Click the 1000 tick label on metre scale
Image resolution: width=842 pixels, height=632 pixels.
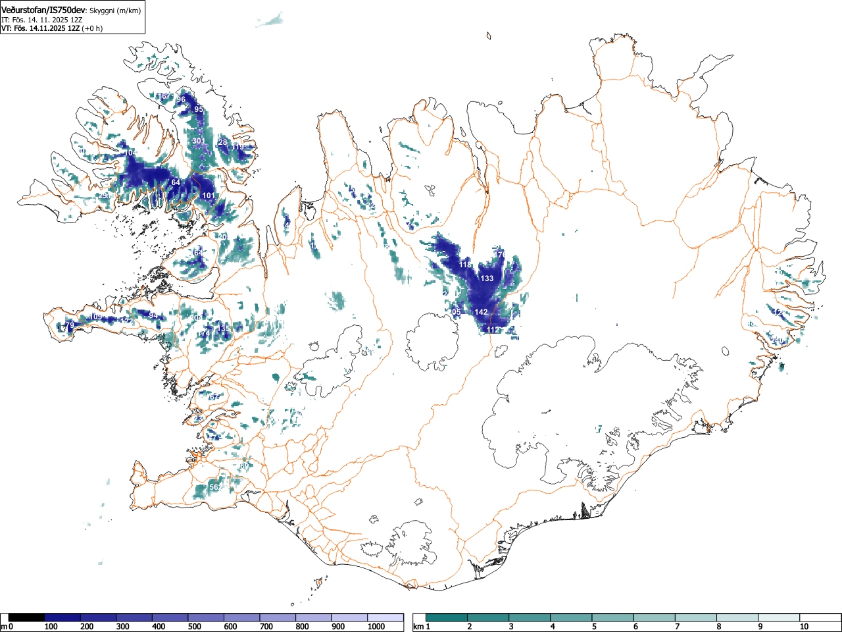coord(376,627)
